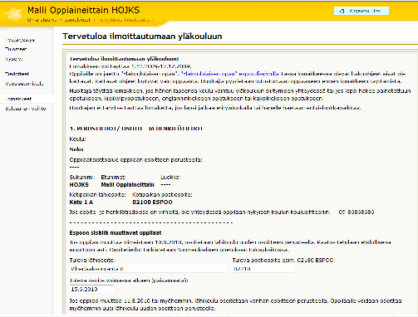Click the page heading Tervetuloa ilmoittautumaan yläkouluun
The image size is (418, 317).
[x=142, y=37]
